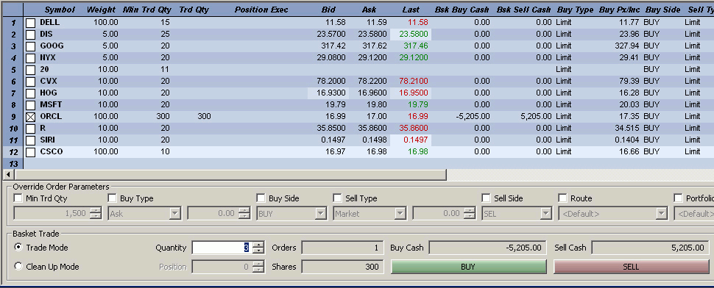Click the red SELL button

tap(631, 267)
